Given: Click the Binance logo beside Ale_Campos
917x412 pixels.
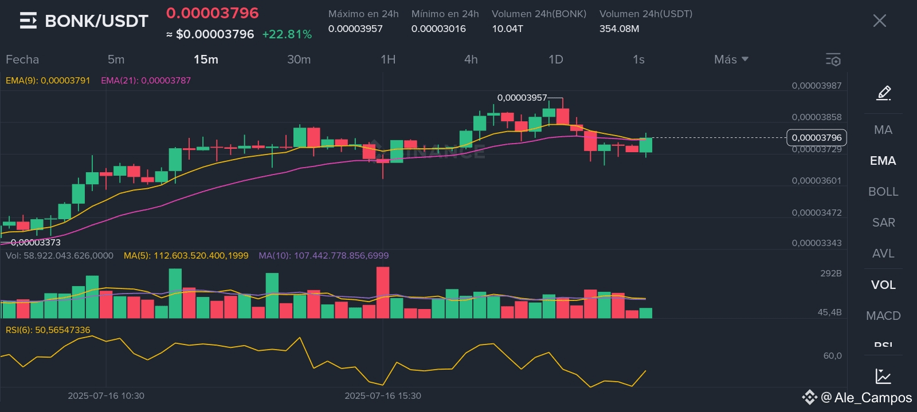Looking at the screenshot, I should [809, 397].
